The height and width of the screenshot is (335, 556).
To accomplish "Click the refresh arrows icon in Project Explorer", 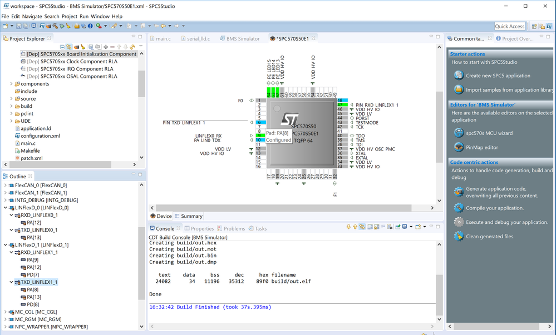I will (x=132, y=47).
